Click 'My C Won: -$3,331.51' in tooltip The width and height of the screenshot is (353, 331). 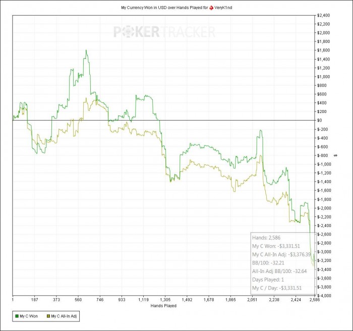pyautogui.click(x=276, y=246)
